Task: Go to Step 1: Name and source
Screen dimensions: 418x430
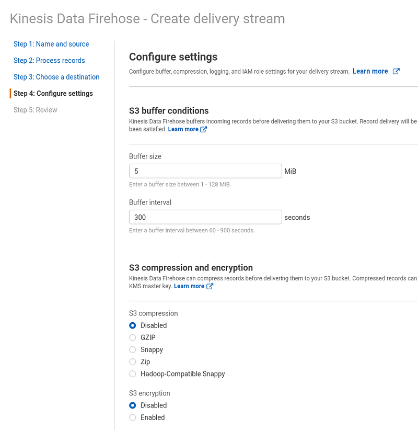Action: [51, 44]
